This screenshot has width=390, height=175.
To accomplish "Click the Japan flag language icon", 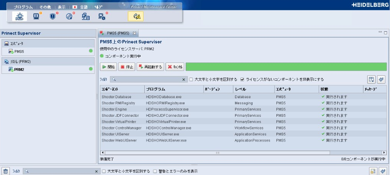I will (74, 7).
